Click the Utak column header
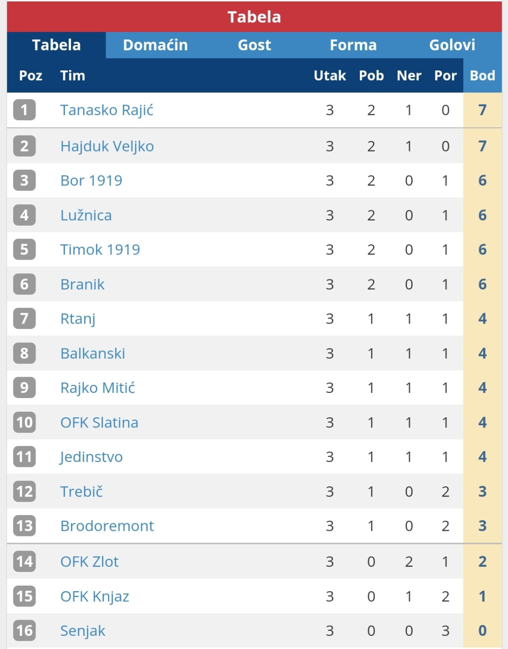 coord(330,76)
